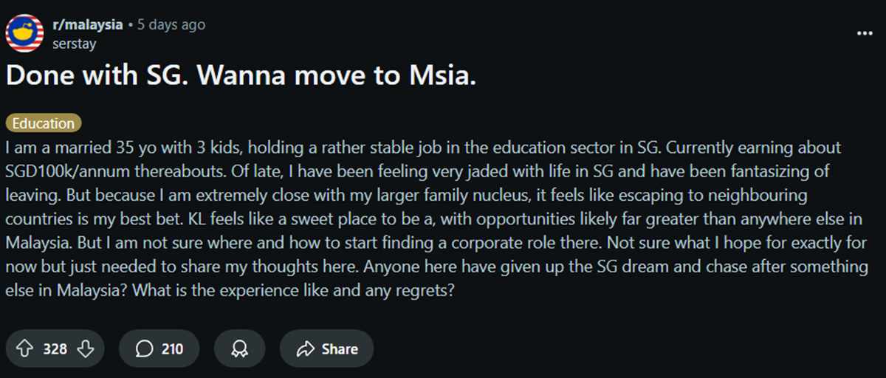Screen dimensions: 886x378
Task: Click the r/malaysia subreddit link
Action: [x=88, y=24]
